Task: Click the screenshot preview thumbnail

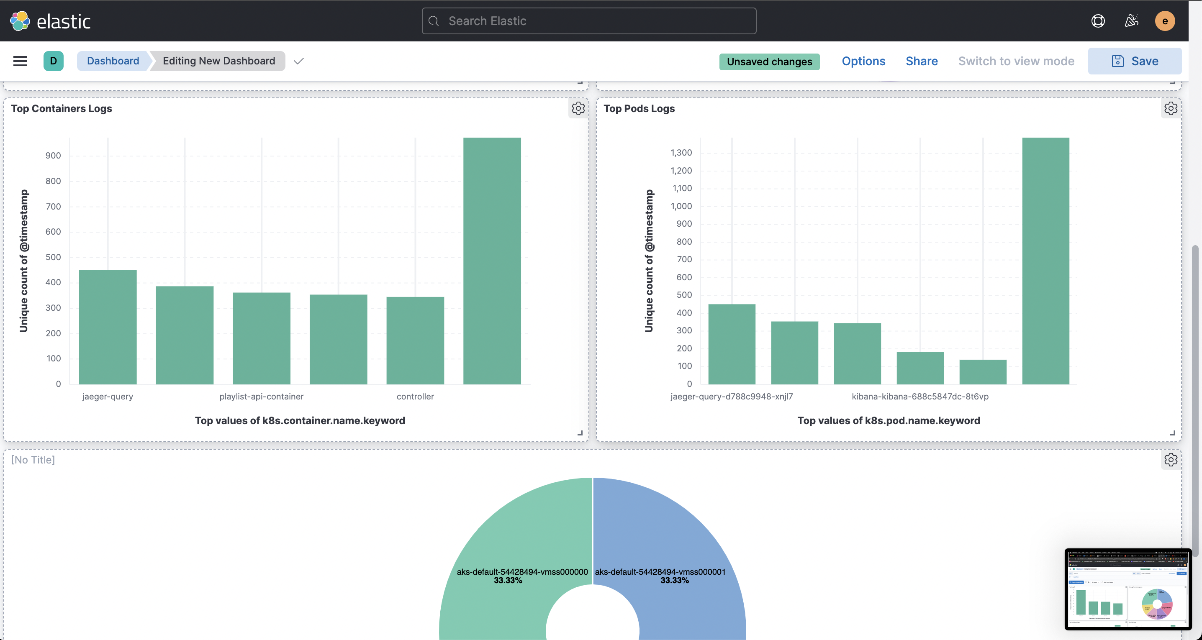Action: coord(1128,590)
